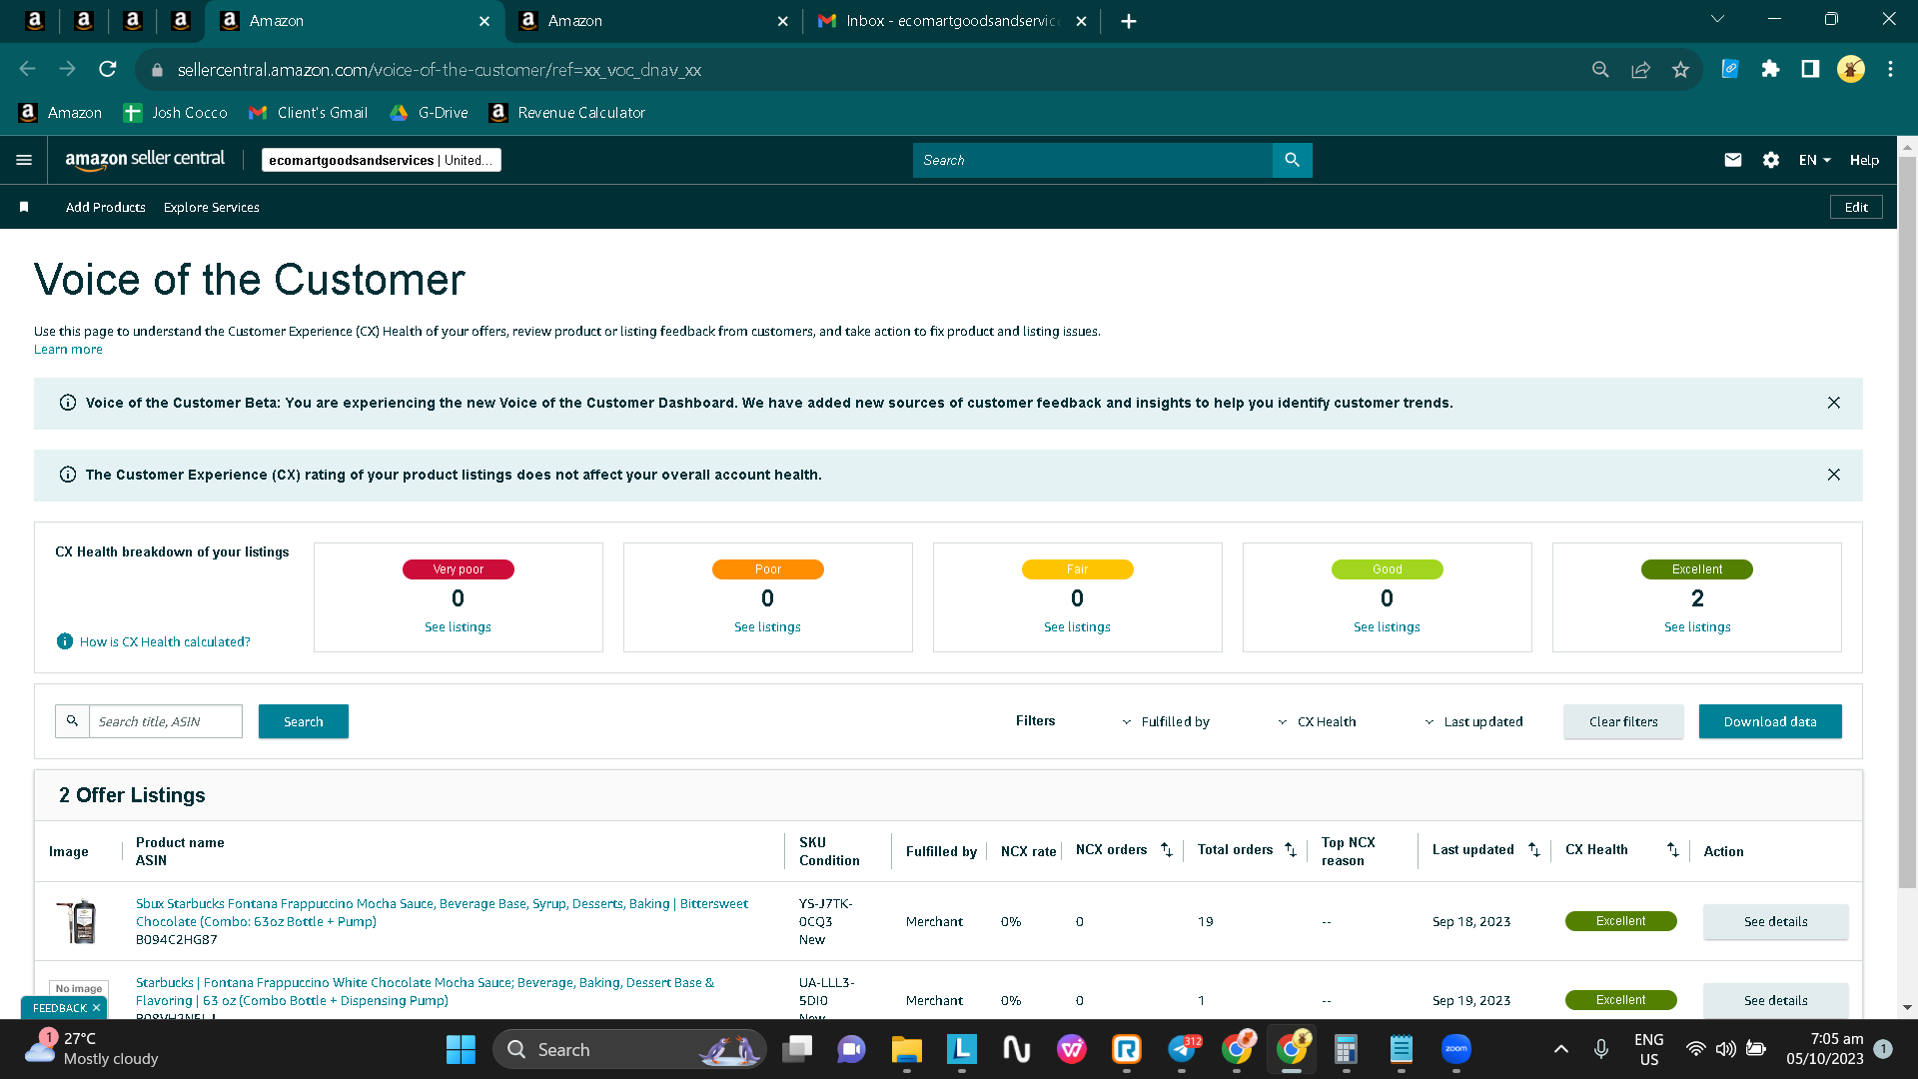
Task: See listings under the Very poor rating
Action: click(x=458, y=626)
